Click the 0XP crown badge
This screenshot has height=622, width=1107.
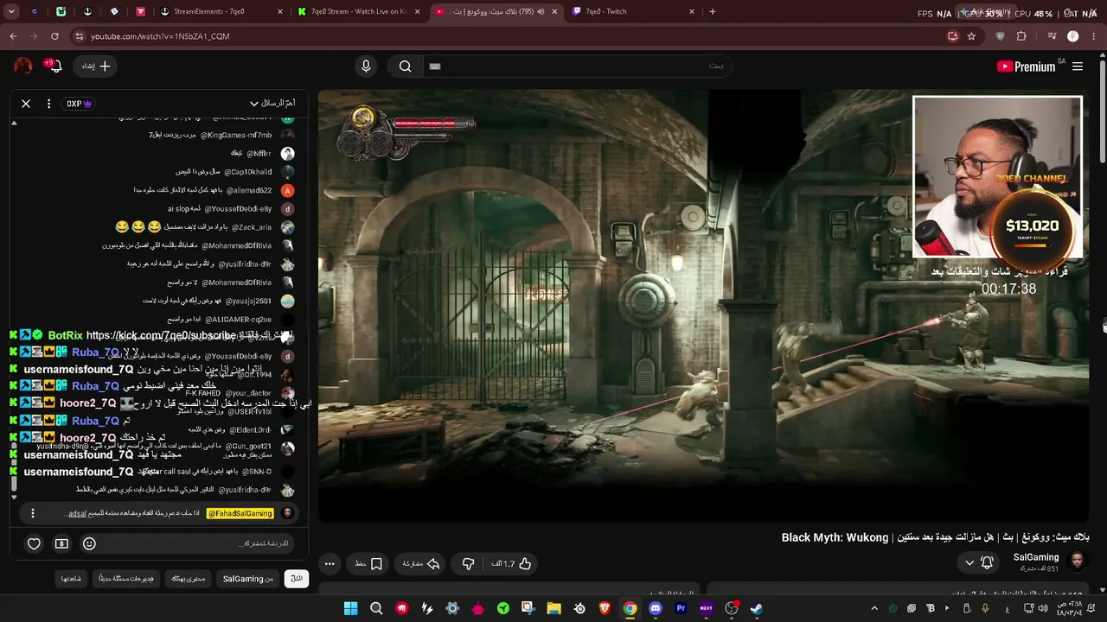pos(80,104)
